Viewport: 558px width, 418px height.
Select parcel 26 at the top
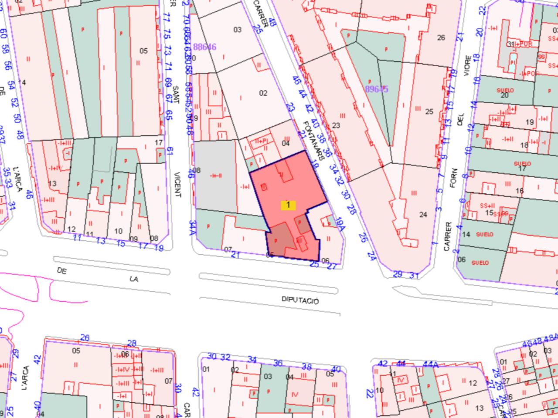(441, 37)
